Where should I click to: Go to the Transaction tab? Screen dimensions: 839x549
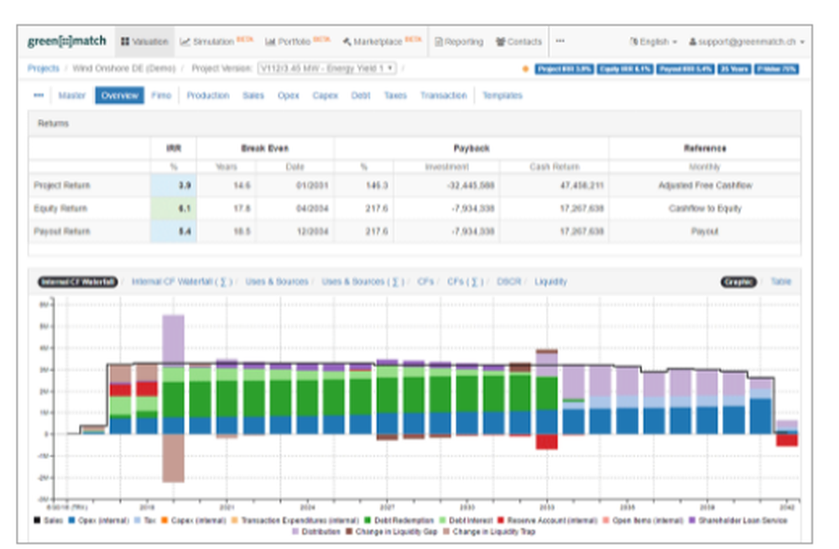(x=443, y=96)
